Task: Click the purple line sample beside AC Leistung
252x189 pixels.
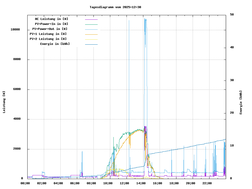Action: pos(91,19)
